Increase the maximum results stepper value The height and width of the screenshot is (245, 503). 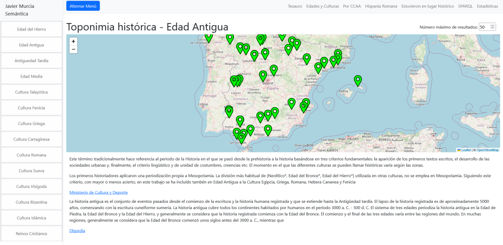pyautogui.click(x=493, y=25)
